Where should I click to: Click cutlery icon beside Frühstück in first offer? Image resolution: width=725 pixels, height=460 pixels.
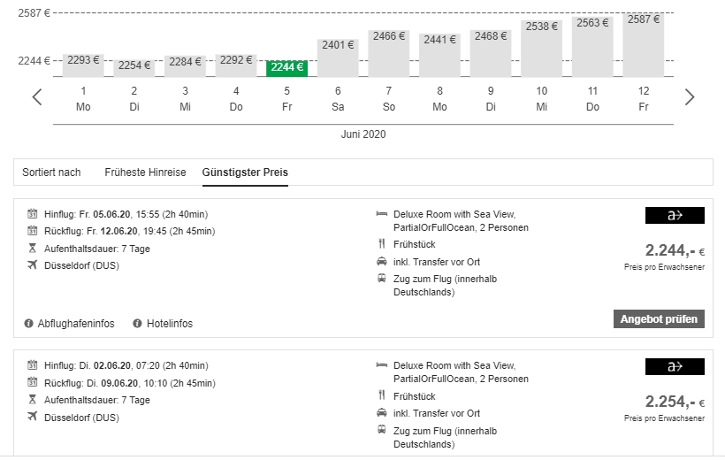tap(381, 243)
